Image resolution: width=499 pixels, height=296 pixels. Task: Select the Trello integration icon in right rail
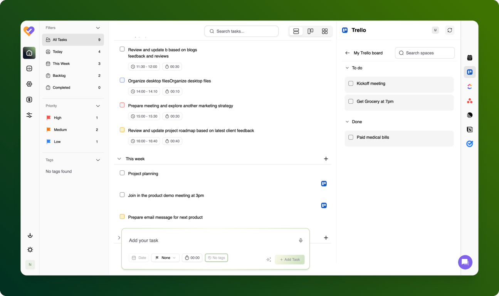coord(470,72)
